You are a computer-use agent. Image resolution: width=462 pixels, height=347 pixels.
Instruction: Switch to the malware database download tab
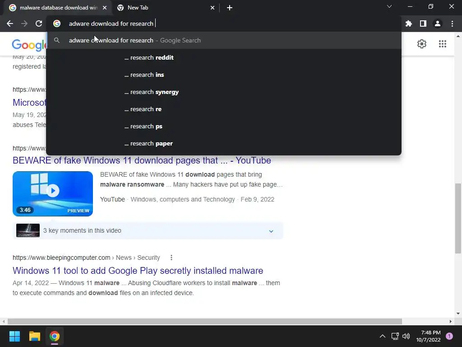pos(58,8)
